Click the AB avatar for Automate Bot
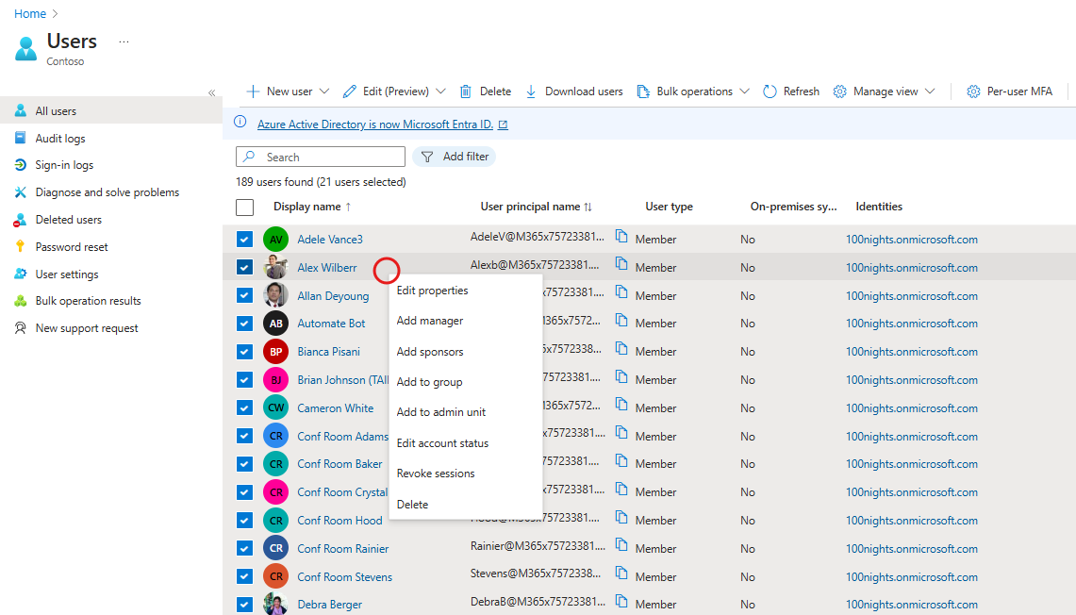Image resolution: width=1076 pixels, height=615 pixels. click(x=276, y=324)
